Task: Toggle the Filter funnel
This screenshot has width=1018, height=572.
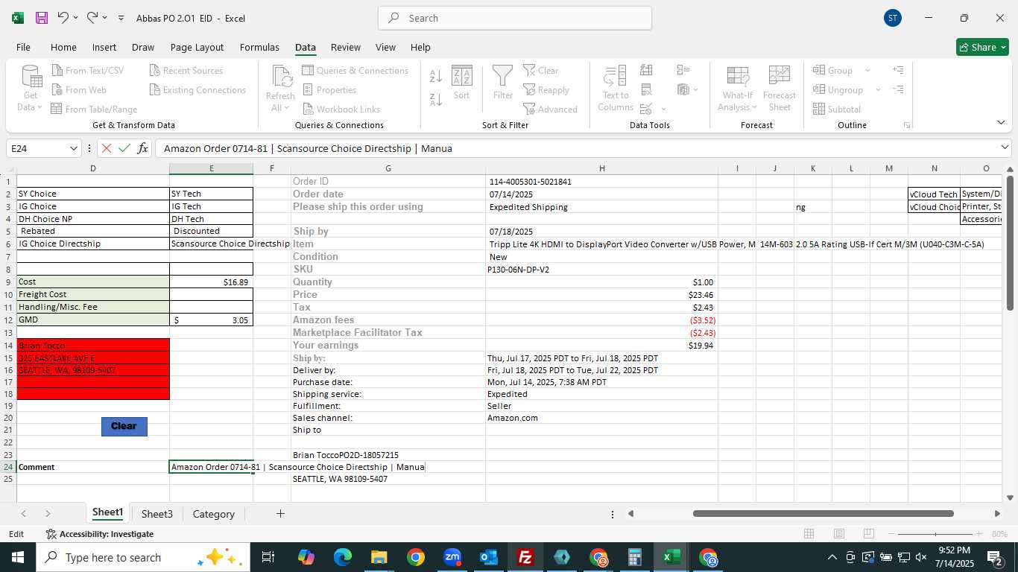Action: click(503, 83)
